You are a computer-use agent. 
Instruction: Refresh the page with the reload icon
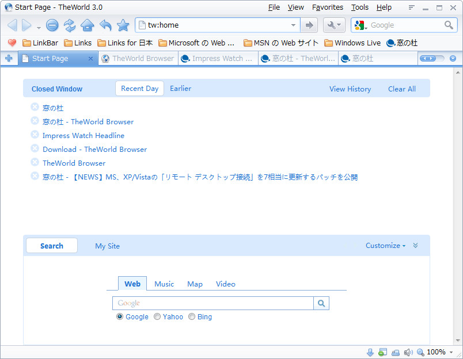[70, 25]
